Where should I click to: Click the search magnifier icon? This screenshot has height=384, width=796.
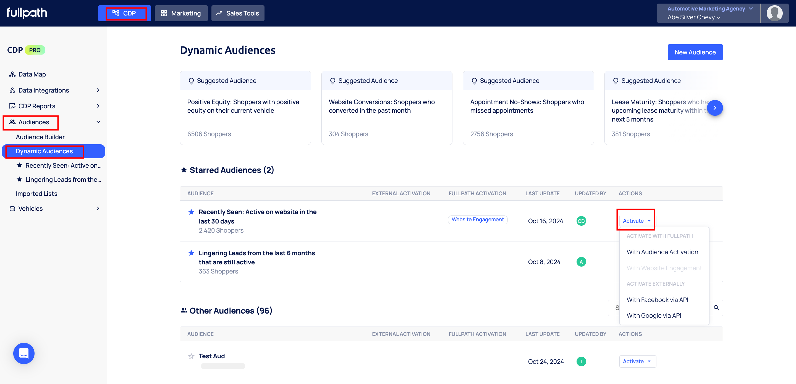(x=716, y=308)
